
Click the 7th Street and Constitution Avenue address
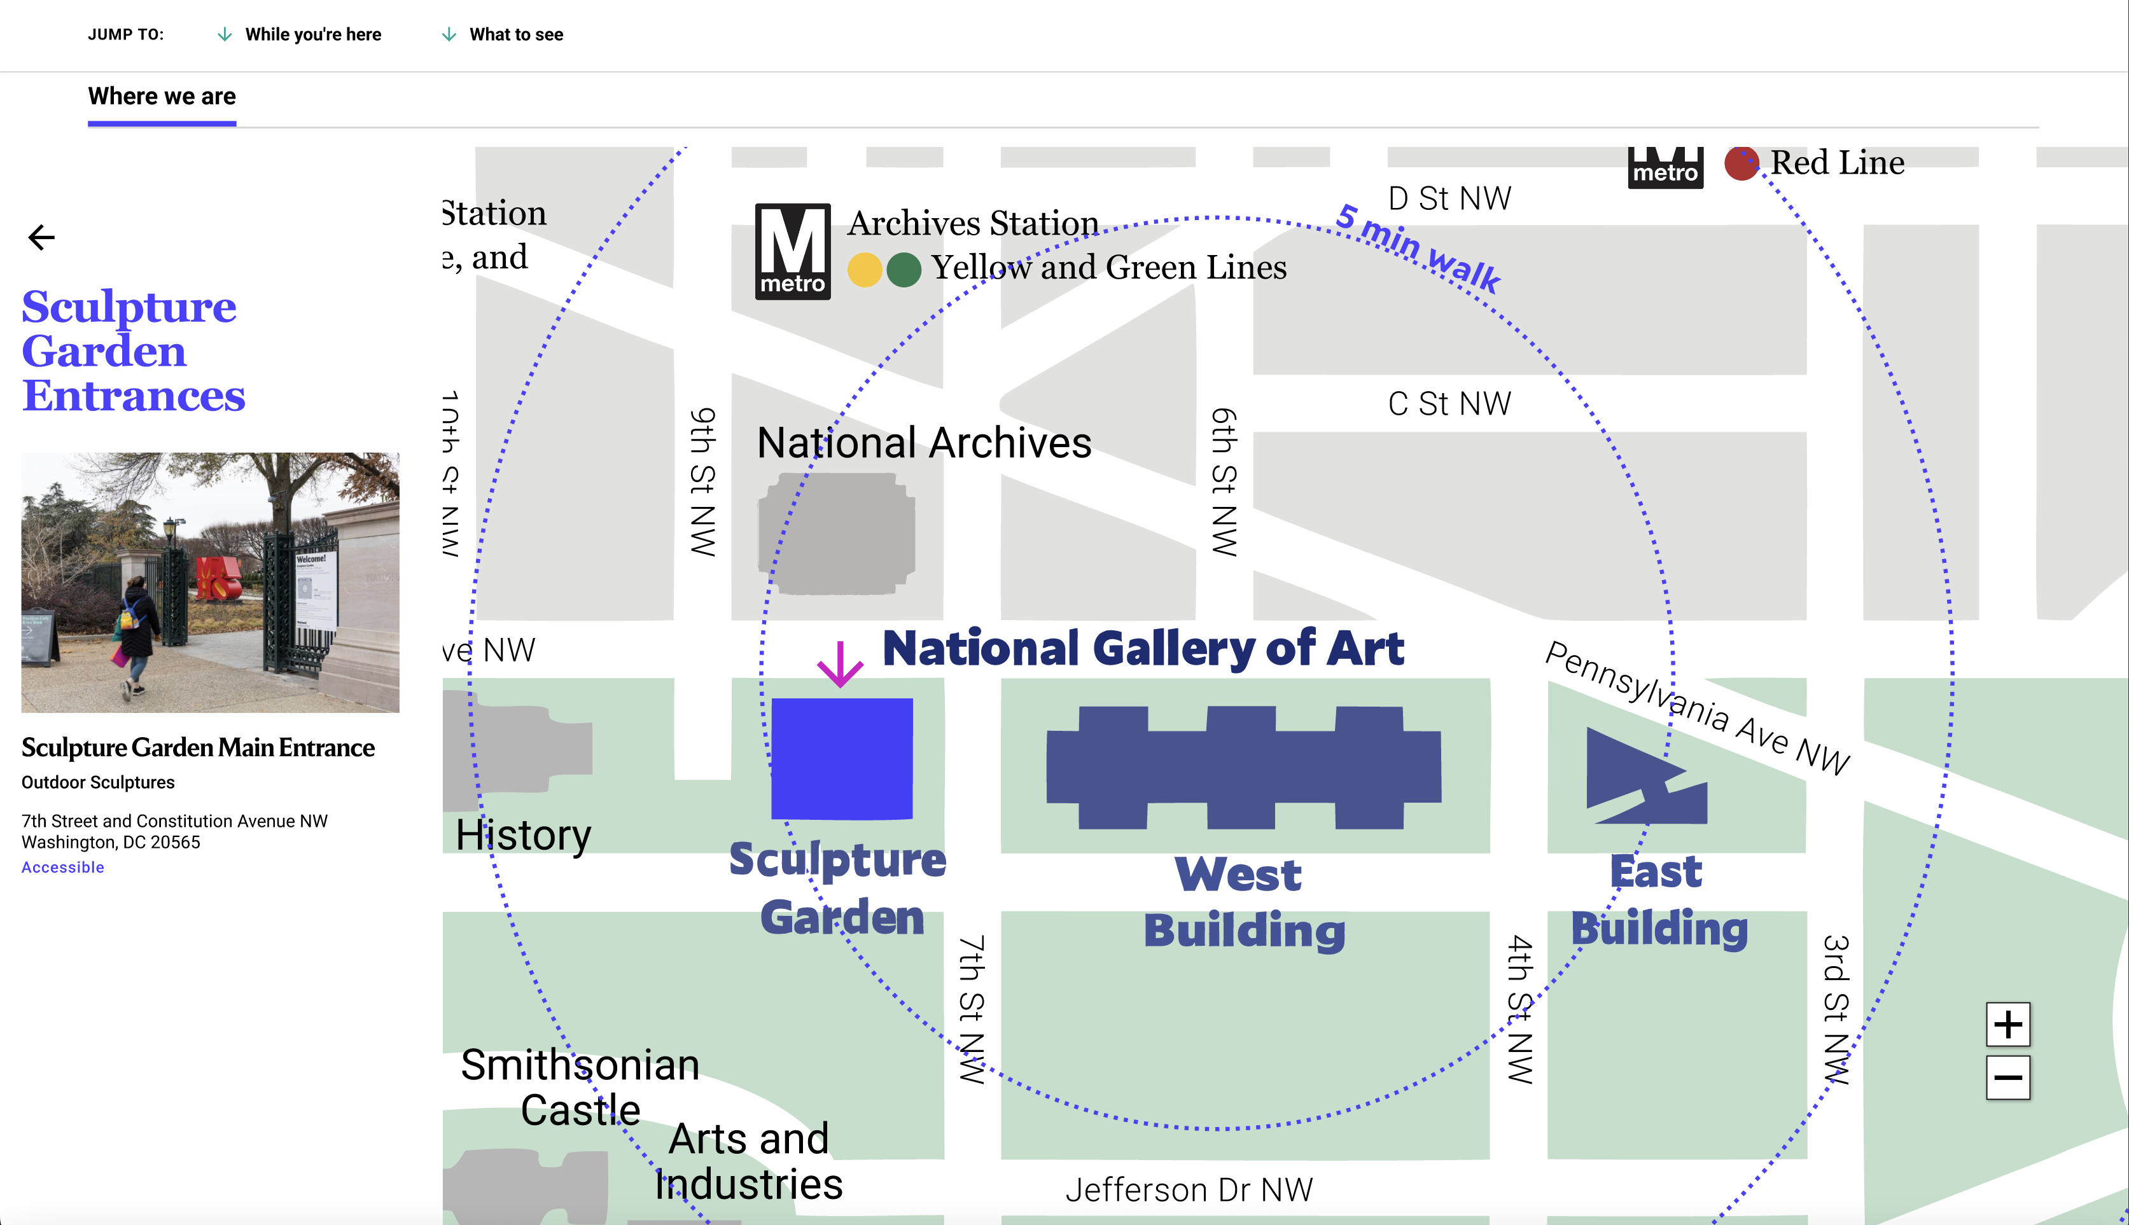(174, 831)
